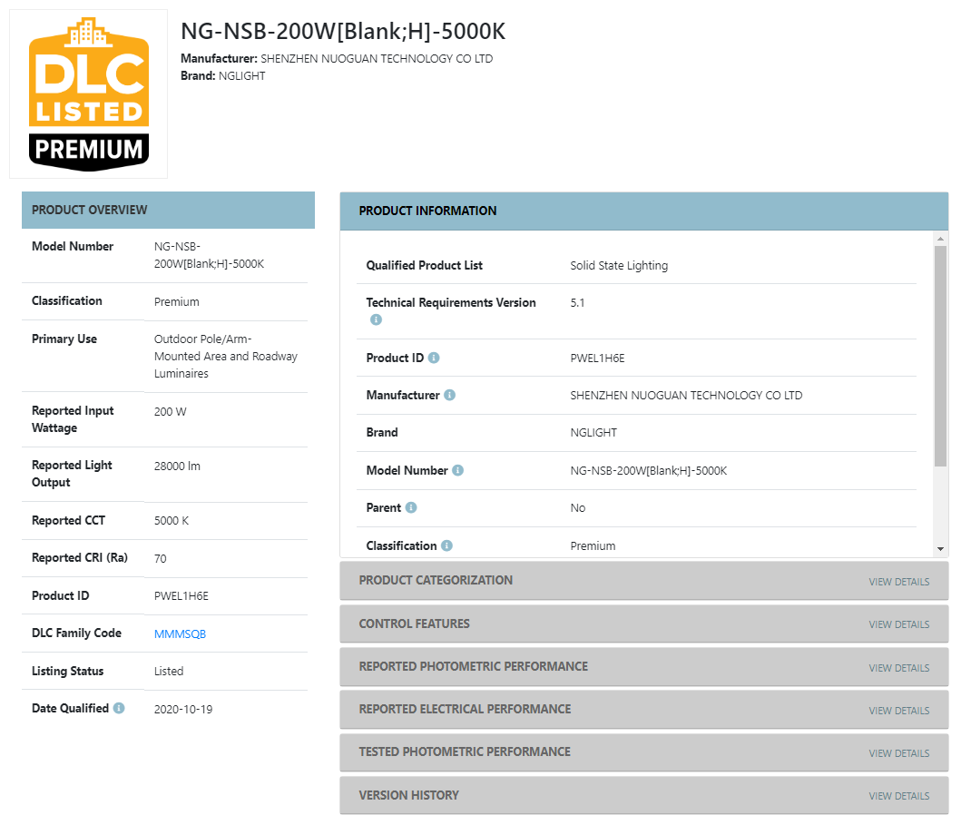
Task: Click manufacturer name in the page header
Action: tap(377, 59)
